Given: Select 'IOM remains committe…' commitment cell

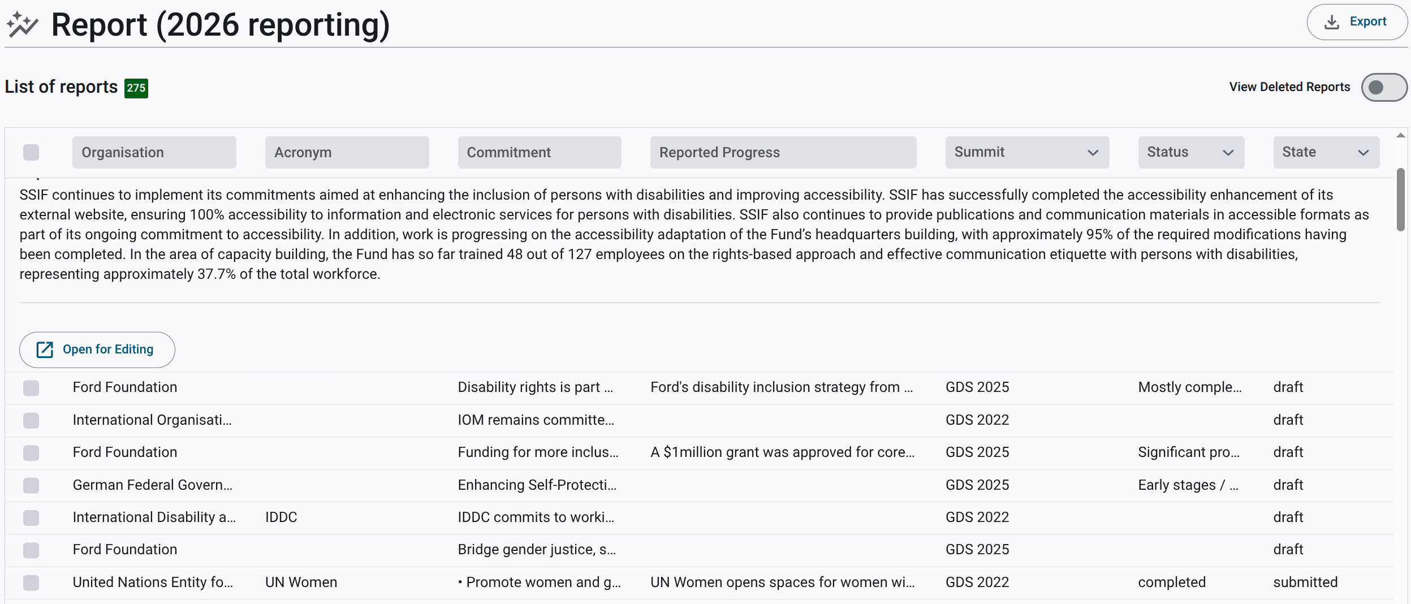Looking at the screenshot, I should [x=536, y=420].
